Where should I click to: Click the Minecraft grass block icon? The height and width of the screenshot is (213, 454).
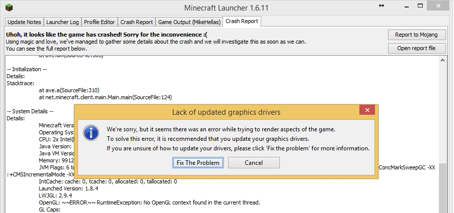point(9,7)
